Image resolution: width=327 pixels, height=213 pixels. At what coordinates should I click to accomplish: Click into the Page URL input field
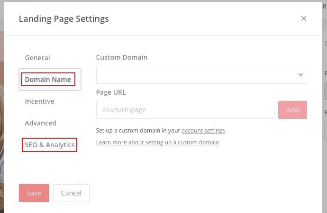tap(185, 110)
